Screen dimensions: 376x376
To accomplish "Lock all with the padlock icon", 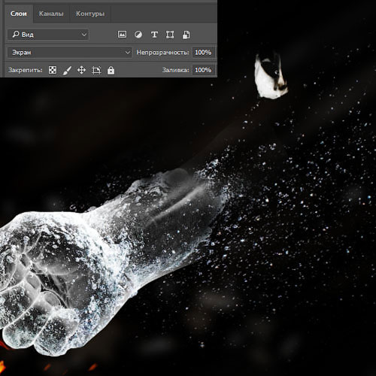I will pos(111,71).
